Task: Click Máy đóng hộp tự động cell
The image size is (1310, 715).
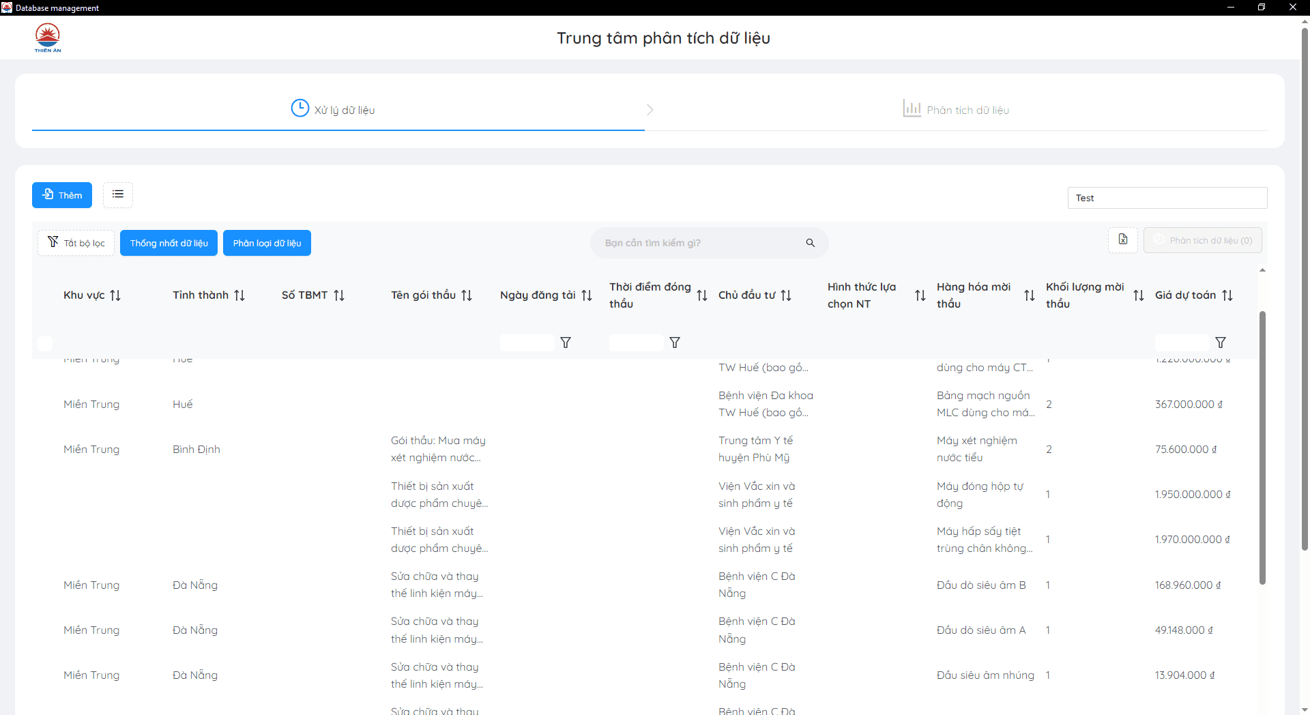Action: (x=980, y=495)
